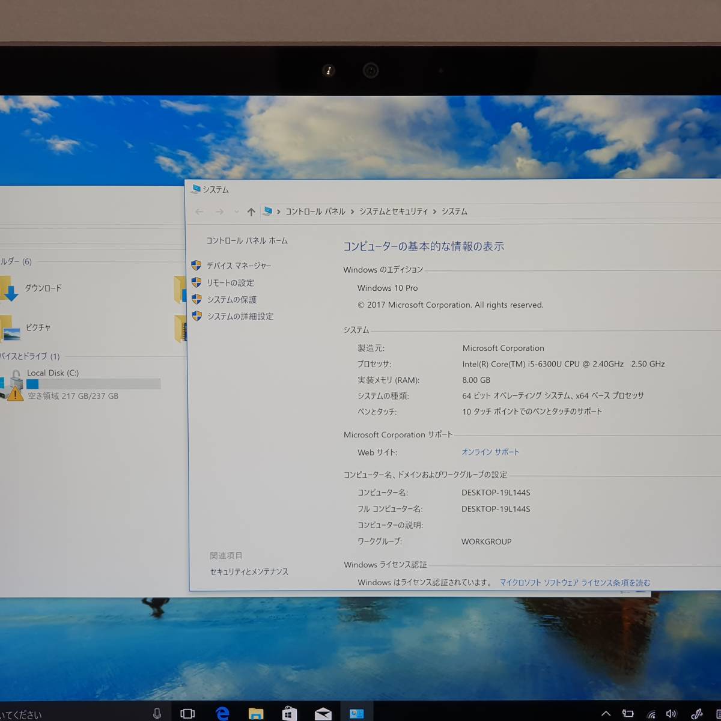Click the battery tray icon
This screenshot has height=721, width=721.
click(628, 714)
